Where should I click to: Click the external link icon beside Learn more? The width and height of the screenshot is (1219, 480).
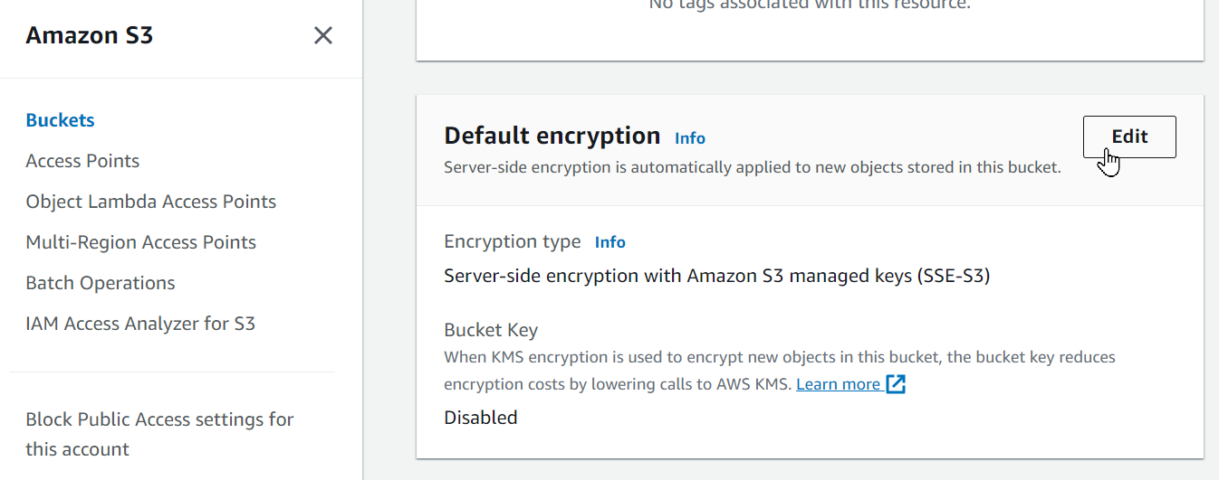pos(896,384)
